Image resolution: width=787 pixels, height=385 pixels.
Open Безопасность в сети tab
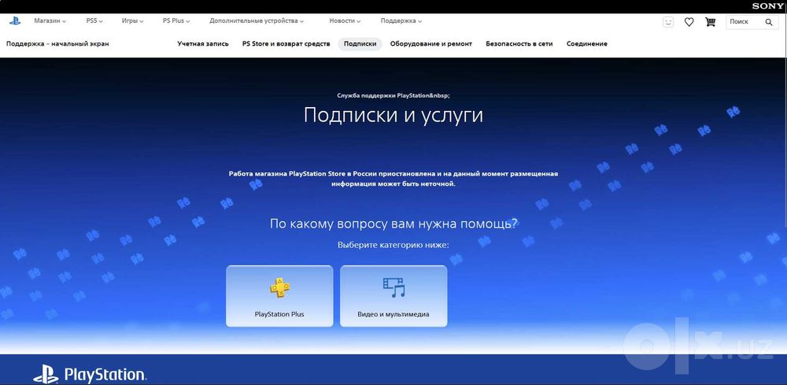pos(519,43)
